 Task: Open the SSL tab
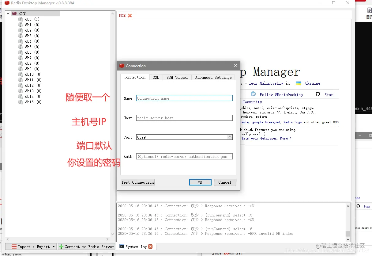point(156,78)
